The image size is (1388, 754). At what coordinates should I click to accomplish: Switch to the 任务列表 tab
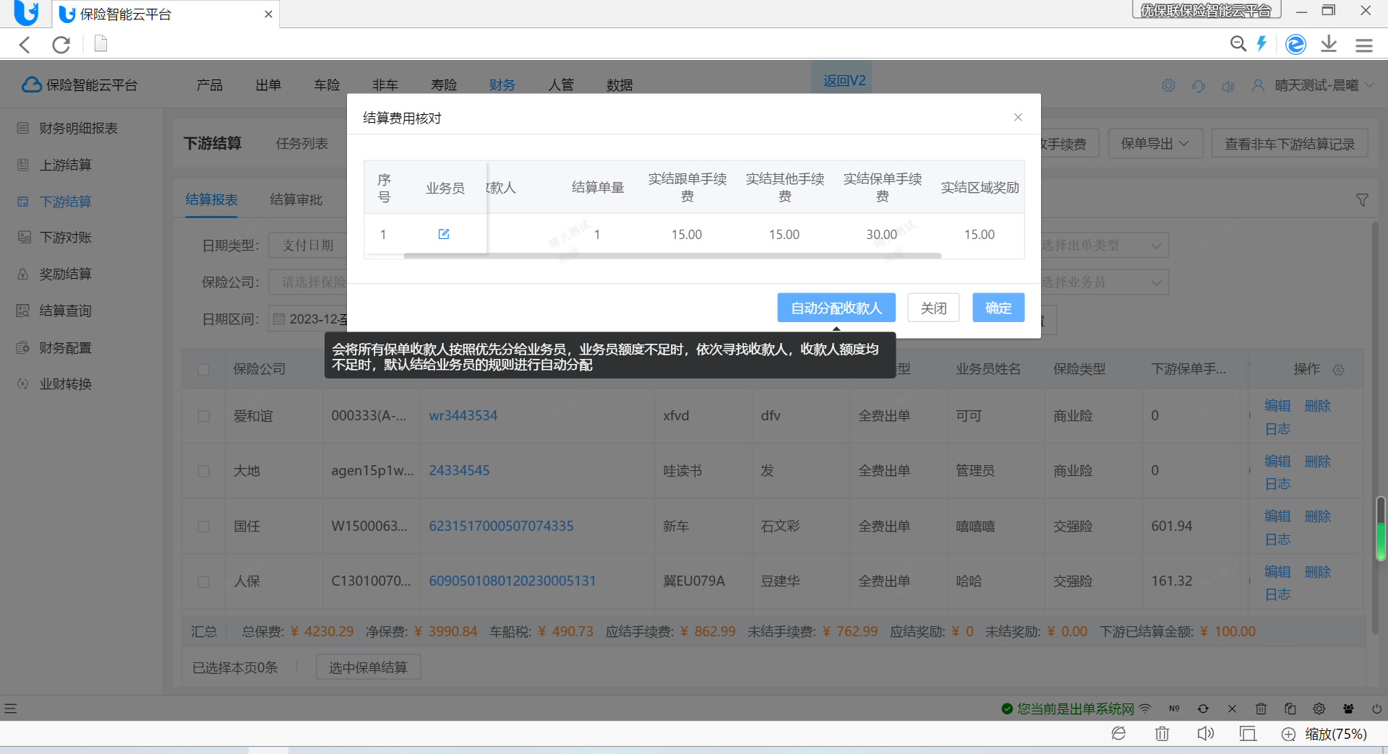coord(302,144)
